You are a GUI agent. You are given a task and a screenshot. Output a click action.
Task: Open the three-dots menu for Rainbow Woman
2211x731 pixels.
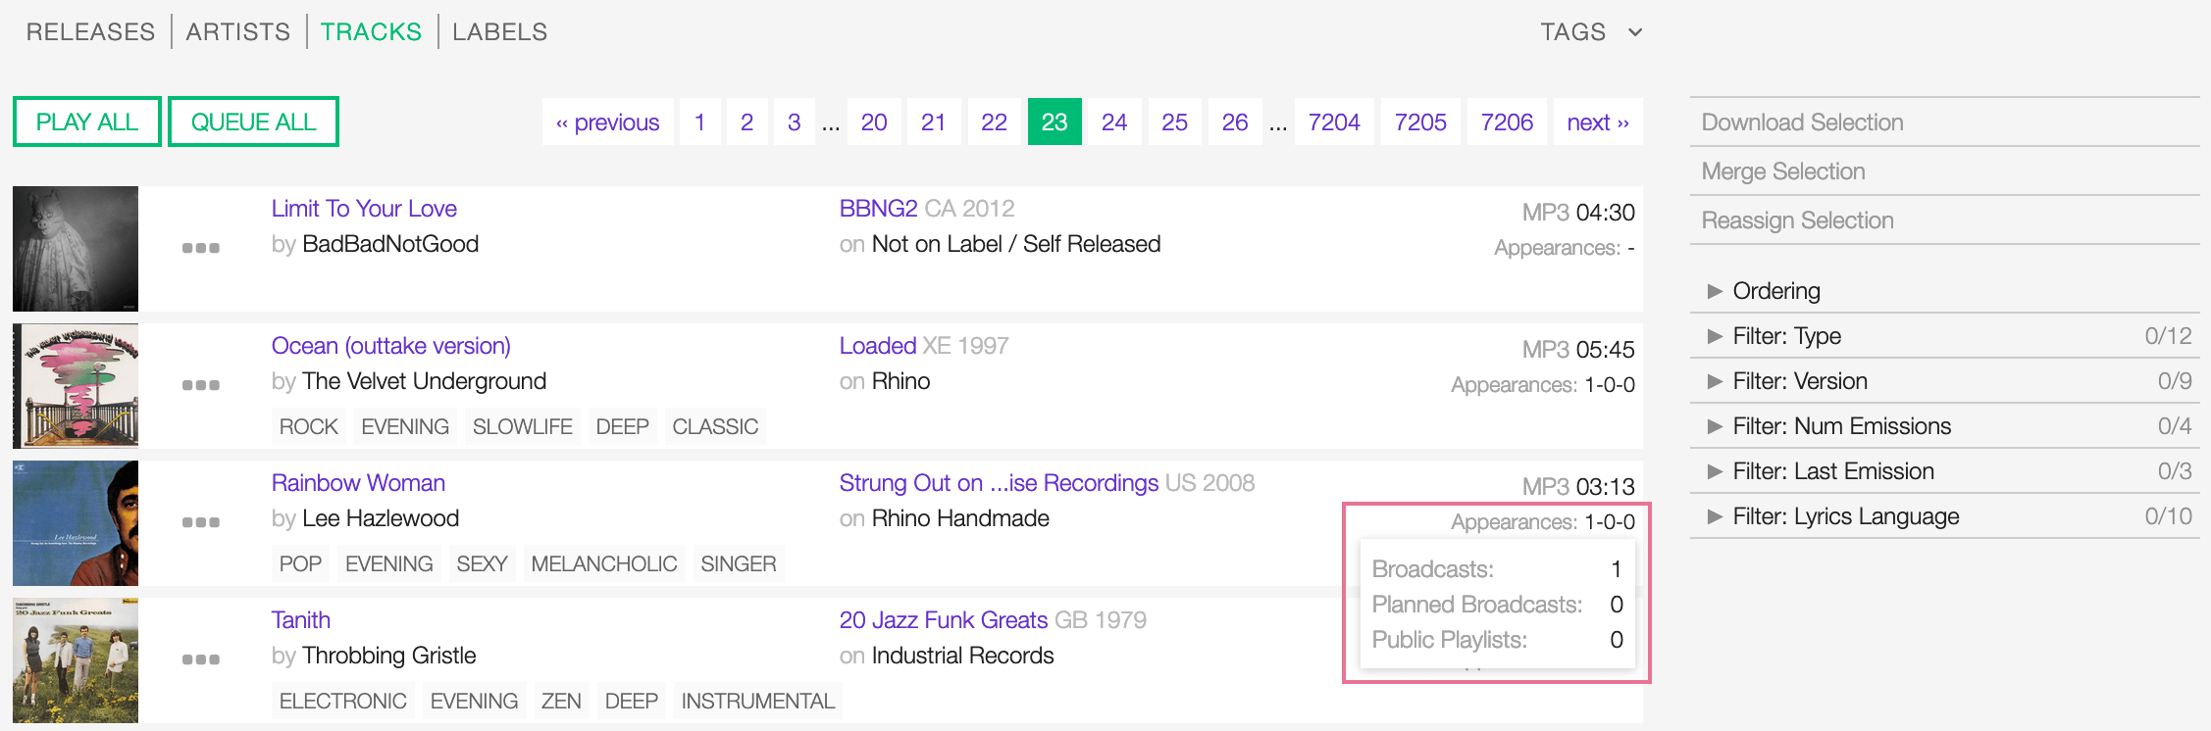coord(201,522)
